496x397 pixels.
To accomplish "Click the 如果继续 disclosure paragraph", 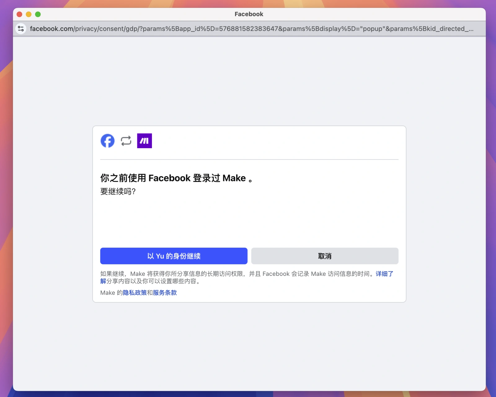I will [236, 274].
